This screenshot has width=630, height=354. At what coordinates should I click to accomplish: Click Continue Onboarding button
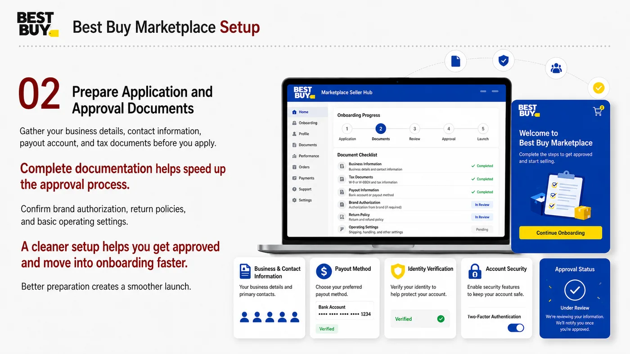coord(560,233)
